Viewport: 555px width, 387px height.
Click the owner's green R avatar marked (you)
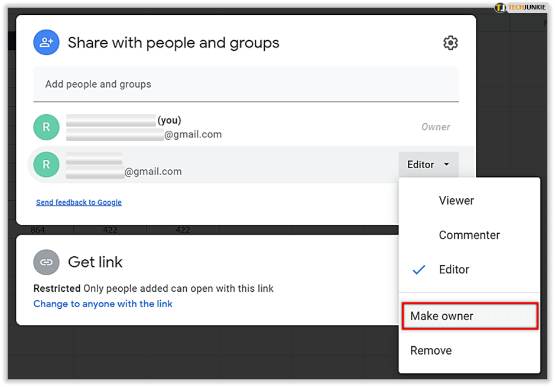[46, 127]
